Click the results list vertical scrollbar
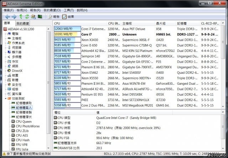 coord(223,65)
